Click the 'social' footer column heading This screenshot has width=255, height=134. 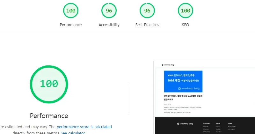[x=218, y=123]
